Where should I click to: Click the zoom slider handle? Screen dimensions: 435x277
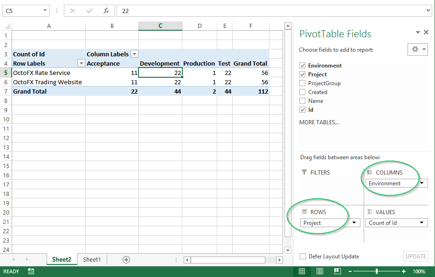pyautogui.click(x=377, y=271)
